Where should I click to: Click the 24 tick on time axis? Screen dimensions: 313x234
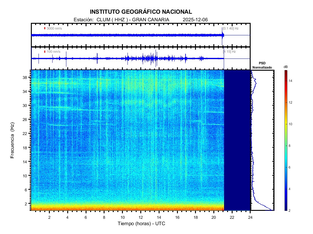point(250,217)
